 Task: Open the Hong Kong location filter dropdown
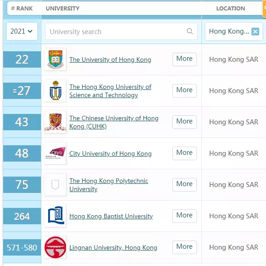[229, 31]
